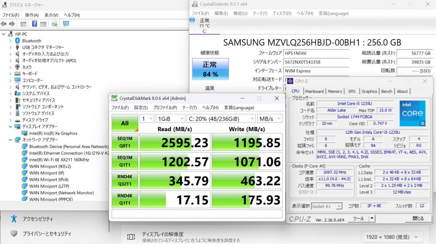Viewport: 436px width, 244px height.
Task: Collapse the HP-PC root node
Action: 3,34
